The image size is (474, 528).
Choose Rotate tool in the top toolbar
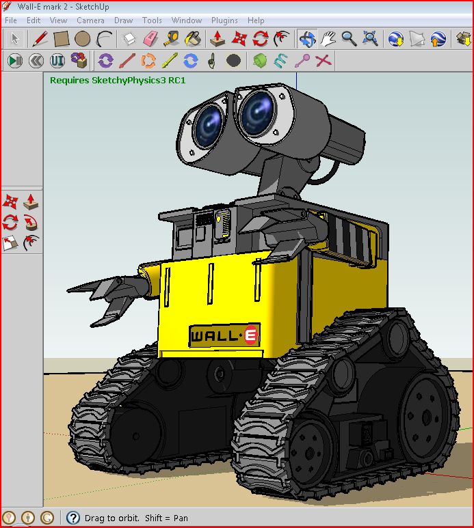[x=261, y=38]
